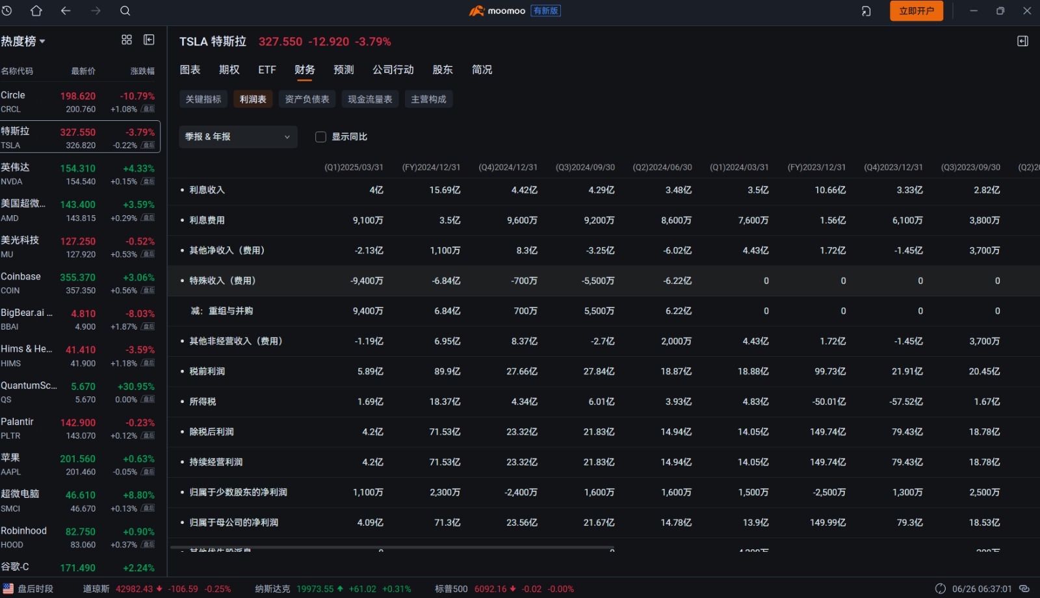Click the US flag market icon
The image size is (1040, 598).
(8, 588)
